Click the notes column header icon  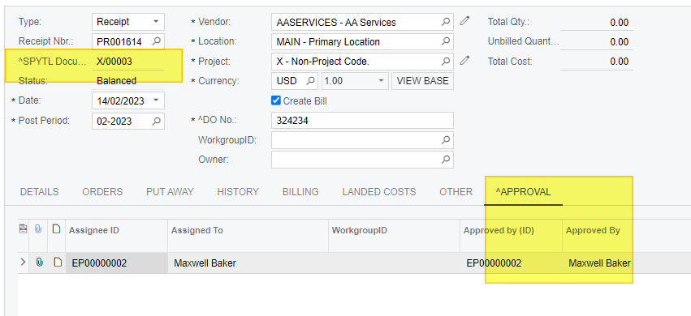56,229
